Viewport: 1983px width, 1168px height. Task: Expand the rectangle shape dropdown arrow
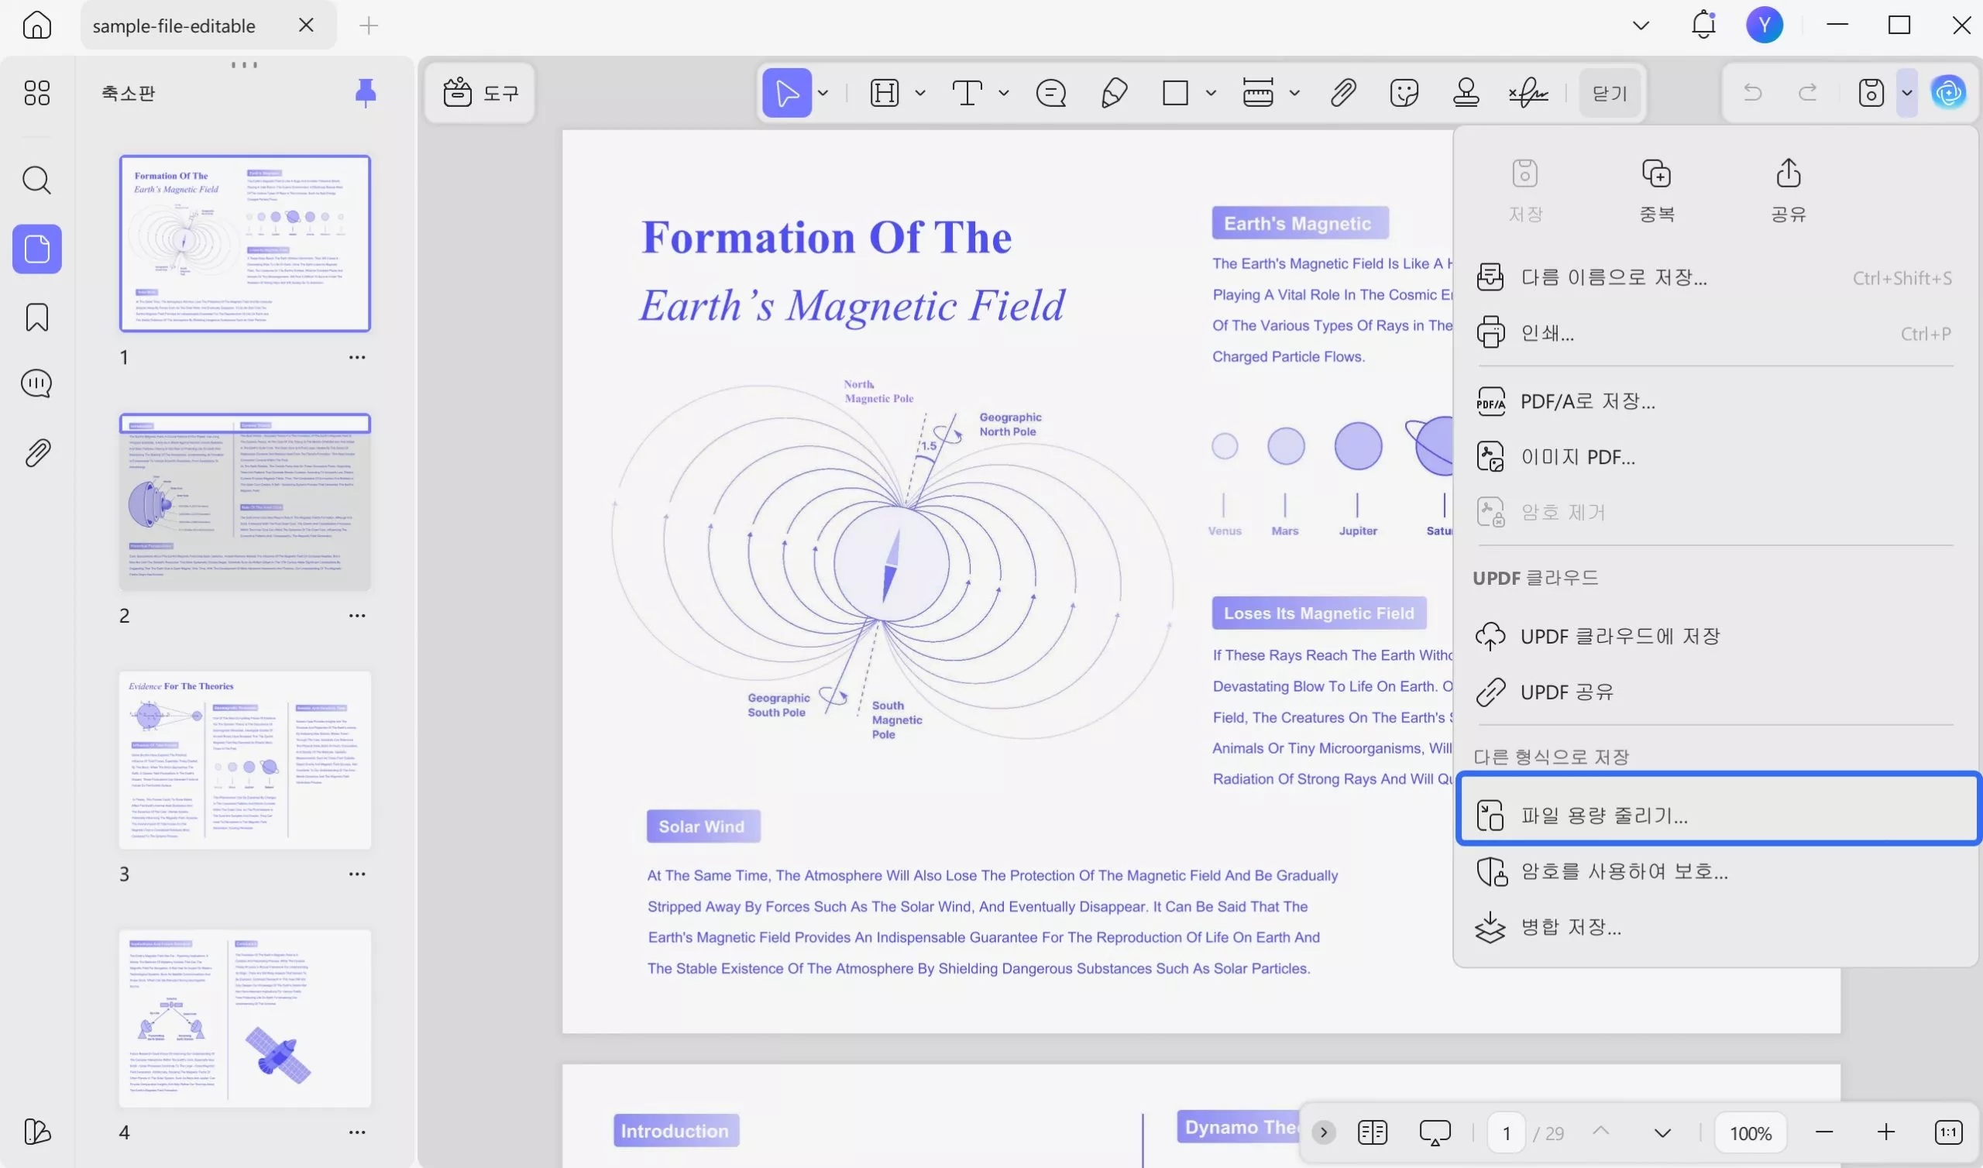point(1211,93)
